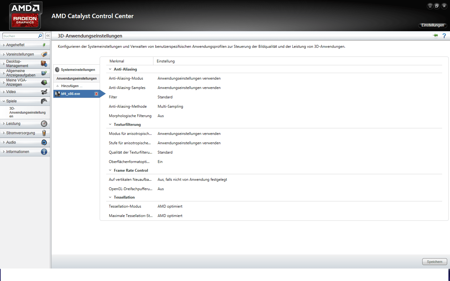Change Maximale Tessellation-Stufe value

click(x=170, y=216)
